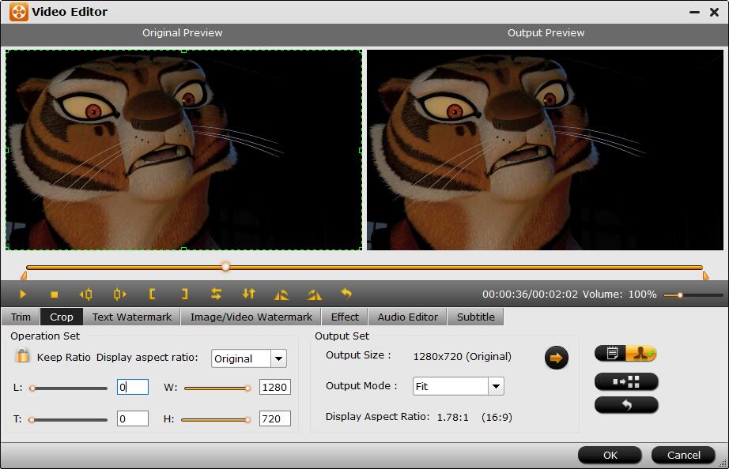Toggle the Keep Ratio lock
The width and height of the screenshot is (729, 469).
pyautogui.click(x=23, y=357)
